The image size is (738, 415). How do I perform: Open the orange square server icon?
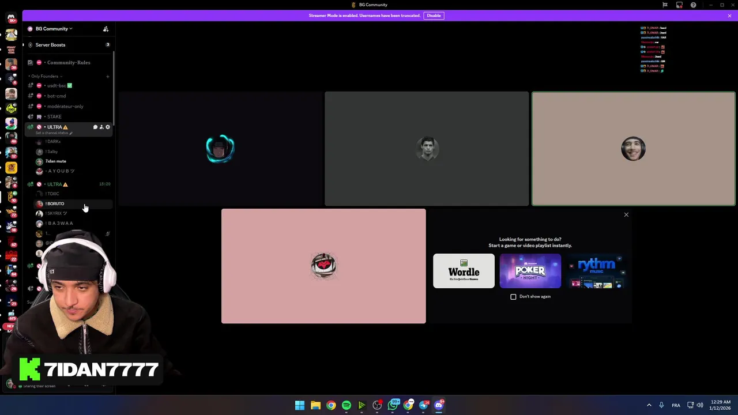tap(11, 168)
